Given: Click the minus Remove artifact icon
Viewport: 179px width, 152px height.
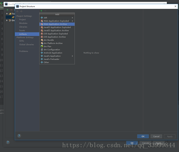Looking at the screenshot, I should pyautogui.click(x=45, y=11).
